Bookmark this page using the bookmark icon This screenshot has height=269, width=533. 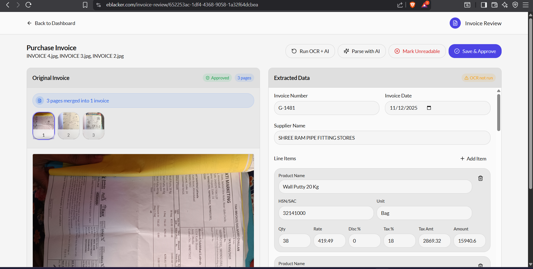(85, 5)
